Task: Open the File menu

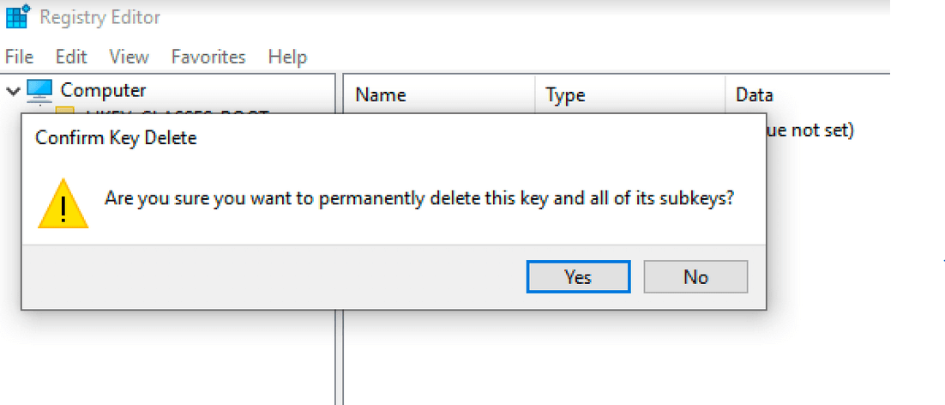Action: tap(19, 57)
